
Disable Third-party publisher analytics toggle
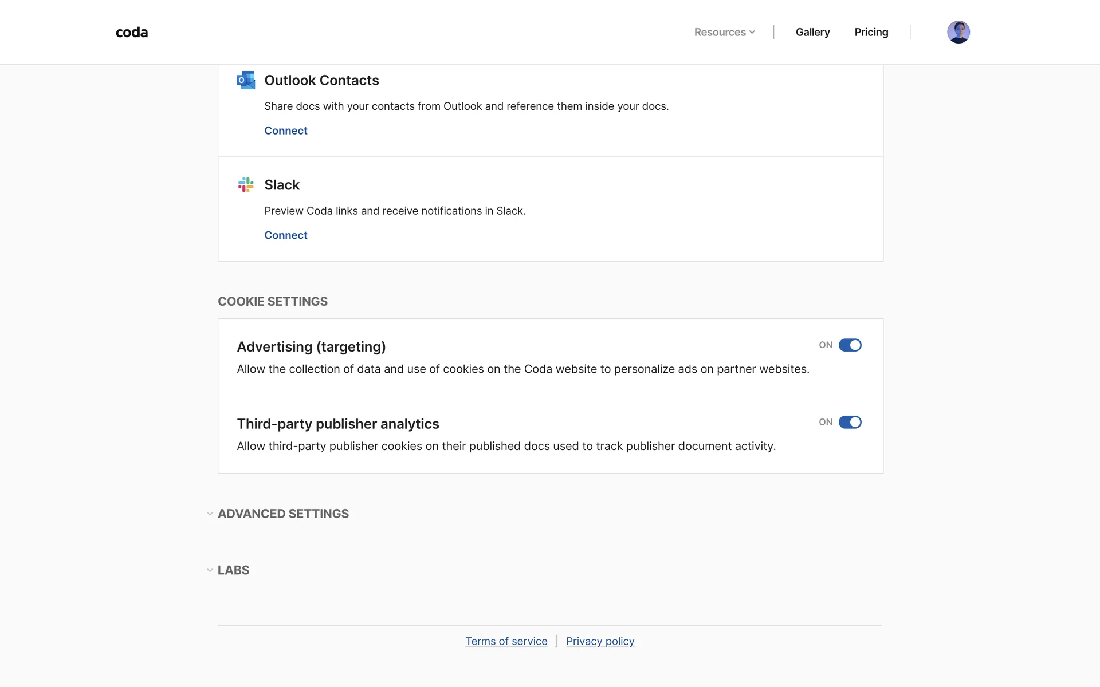tap(850, 423)
